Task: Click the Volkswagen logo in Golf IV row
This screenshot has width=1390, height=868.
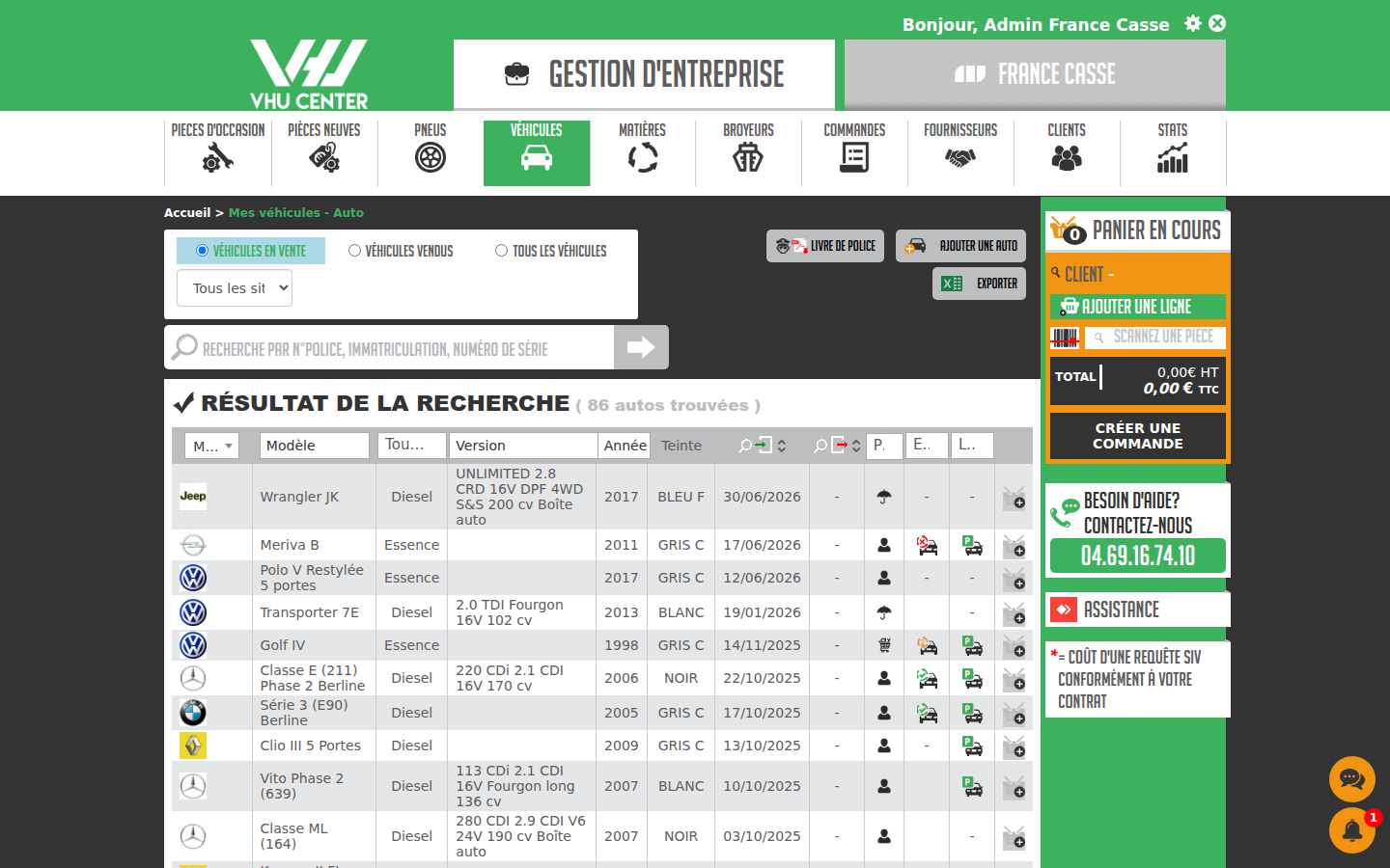Action: [x=193, y=645]
